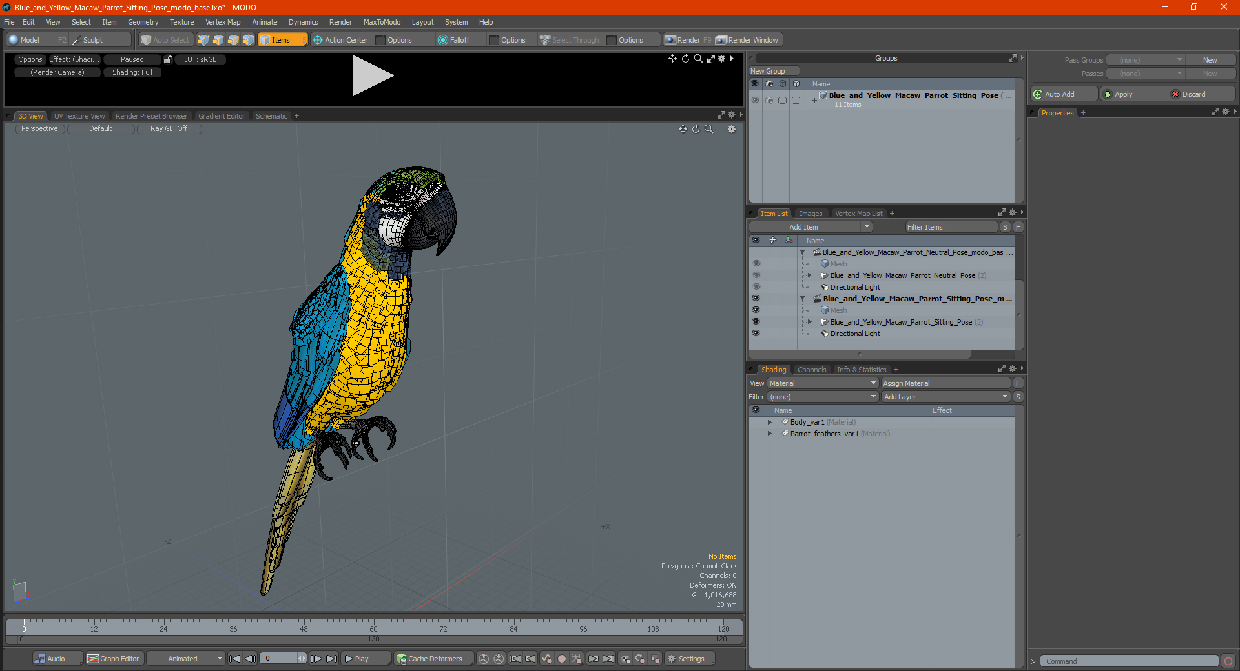Viewport: 1240px width, 671px height.
Task: Select the Edges selection mode icon
Action: click(x=218, y=40)
